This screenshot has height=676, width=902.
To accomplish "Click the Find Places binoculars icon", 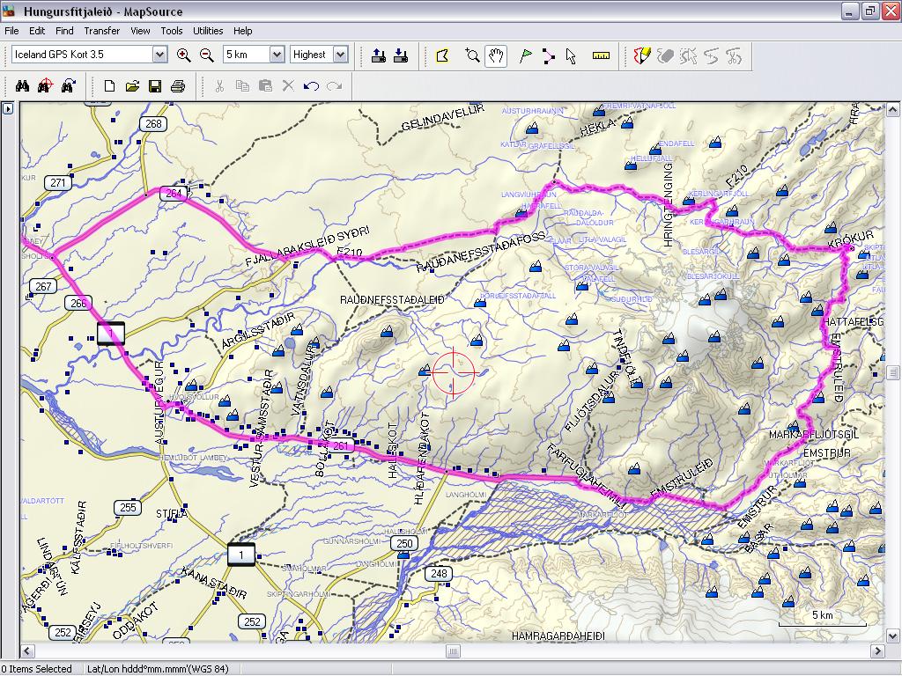I will (x=23, y=86).
